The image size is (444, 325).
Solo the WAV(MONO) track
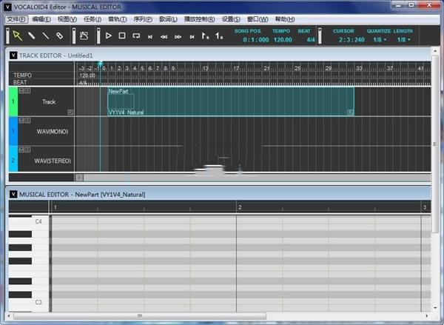(x=27, y=121)
